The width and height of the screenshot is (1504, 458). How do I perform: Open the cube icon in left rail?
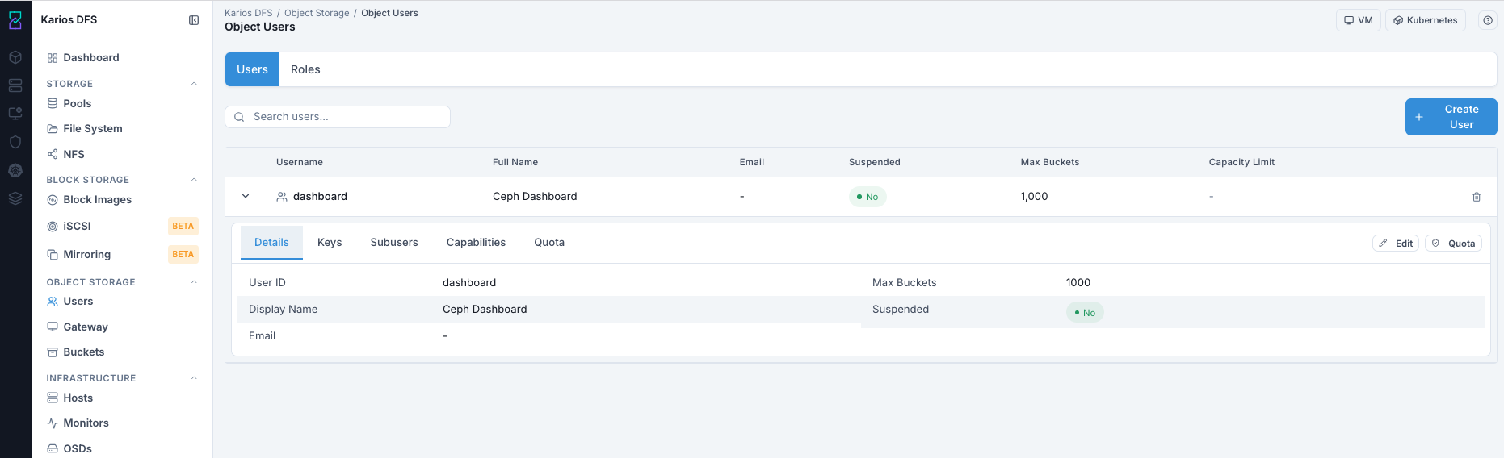tap(15, 57)
